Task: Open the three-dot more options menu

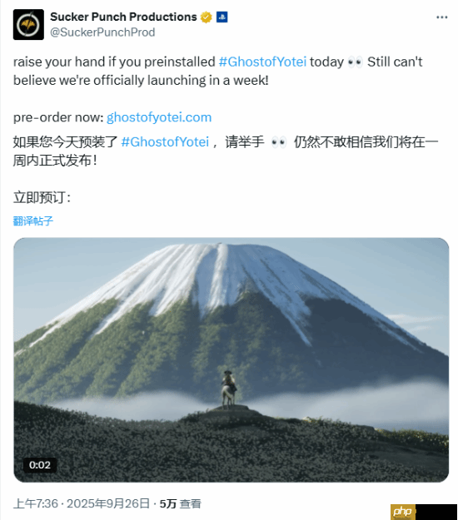Action: click(441, 17)
